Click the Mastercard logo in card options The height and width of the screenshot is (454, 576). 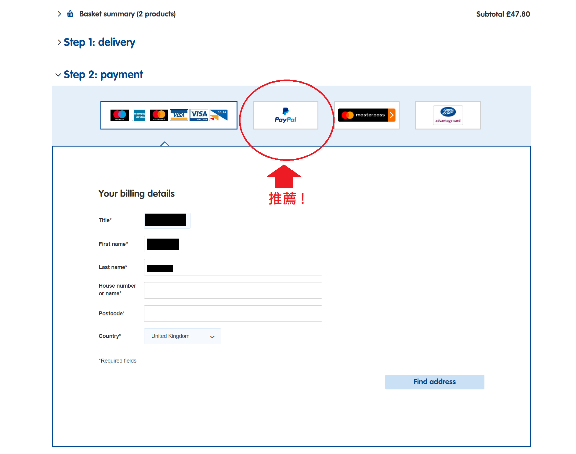click(159, 115)
